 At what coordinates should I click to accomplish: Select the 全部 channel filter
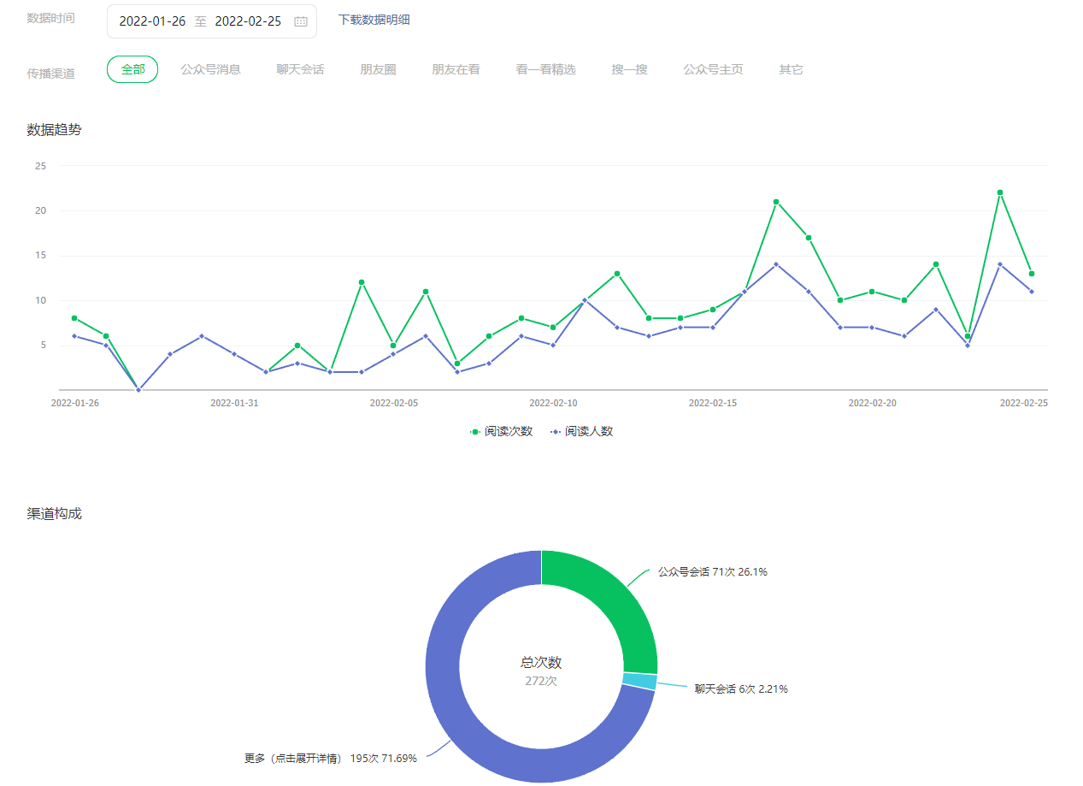(132, 69)
